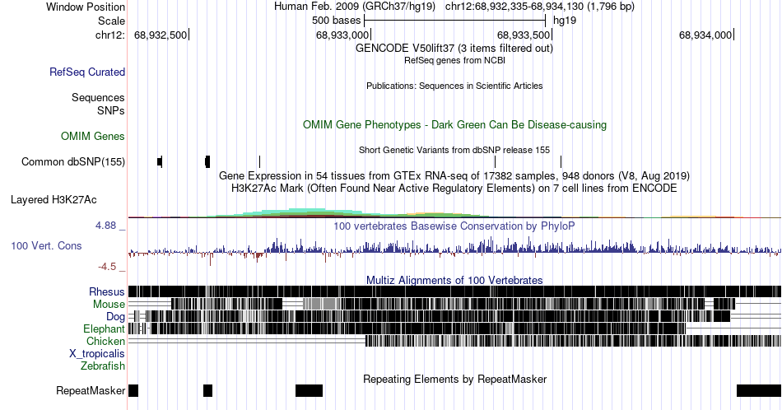
Task: Click the dbSNP variant just after 68,933,500
Action: [561, 161]
